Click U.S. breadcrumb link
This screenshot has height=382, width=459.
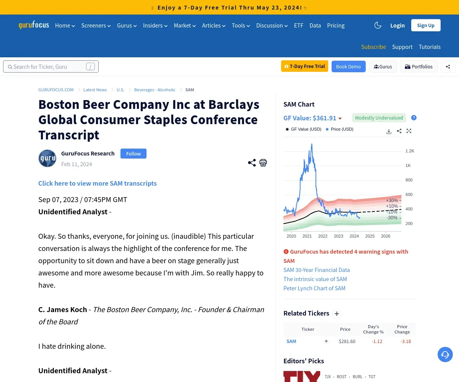[x=120, y=90]
